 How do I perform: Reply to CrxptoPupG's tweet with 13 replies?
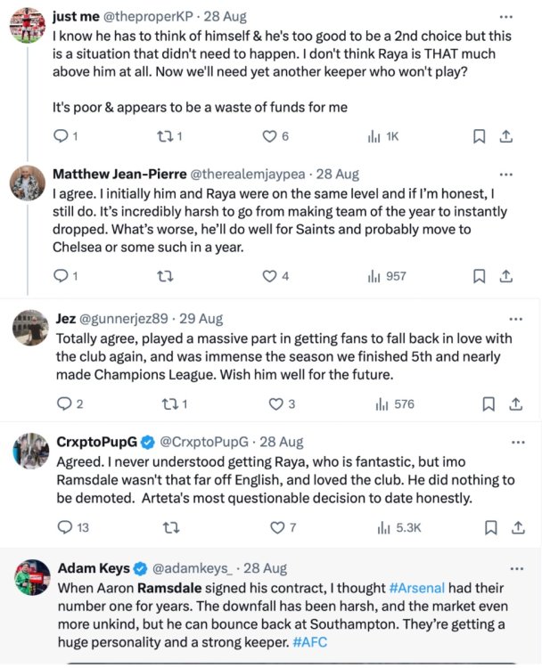63,527
